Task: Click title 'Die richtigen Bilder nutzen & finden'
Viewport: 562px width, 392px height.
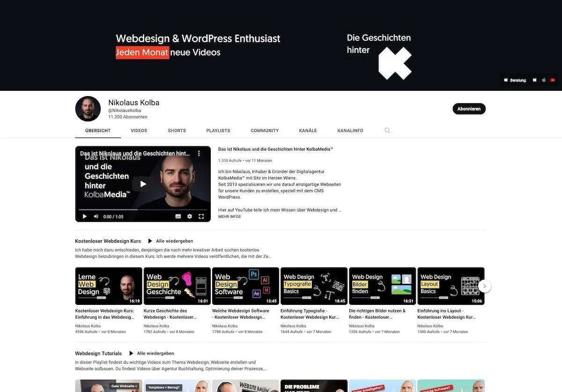Action: [x=377, y=314]
